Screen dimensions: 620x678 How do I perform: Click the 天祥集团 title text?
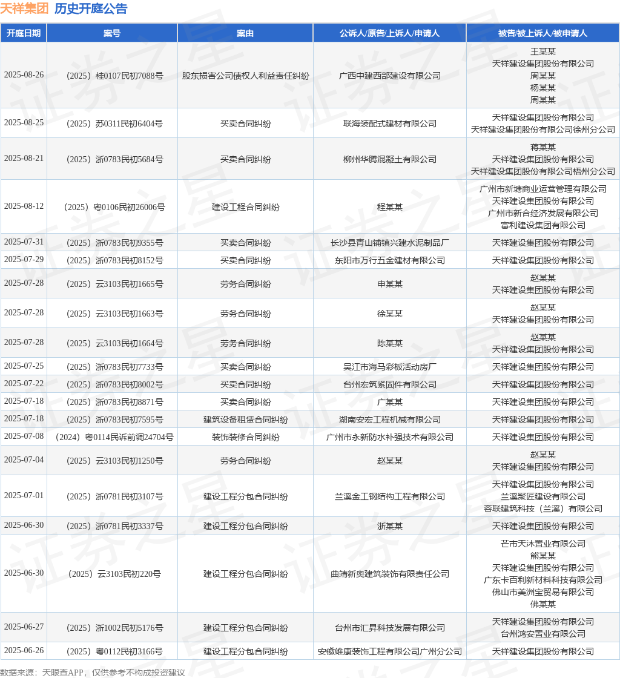pyautogui.click(x=24, y=8)
